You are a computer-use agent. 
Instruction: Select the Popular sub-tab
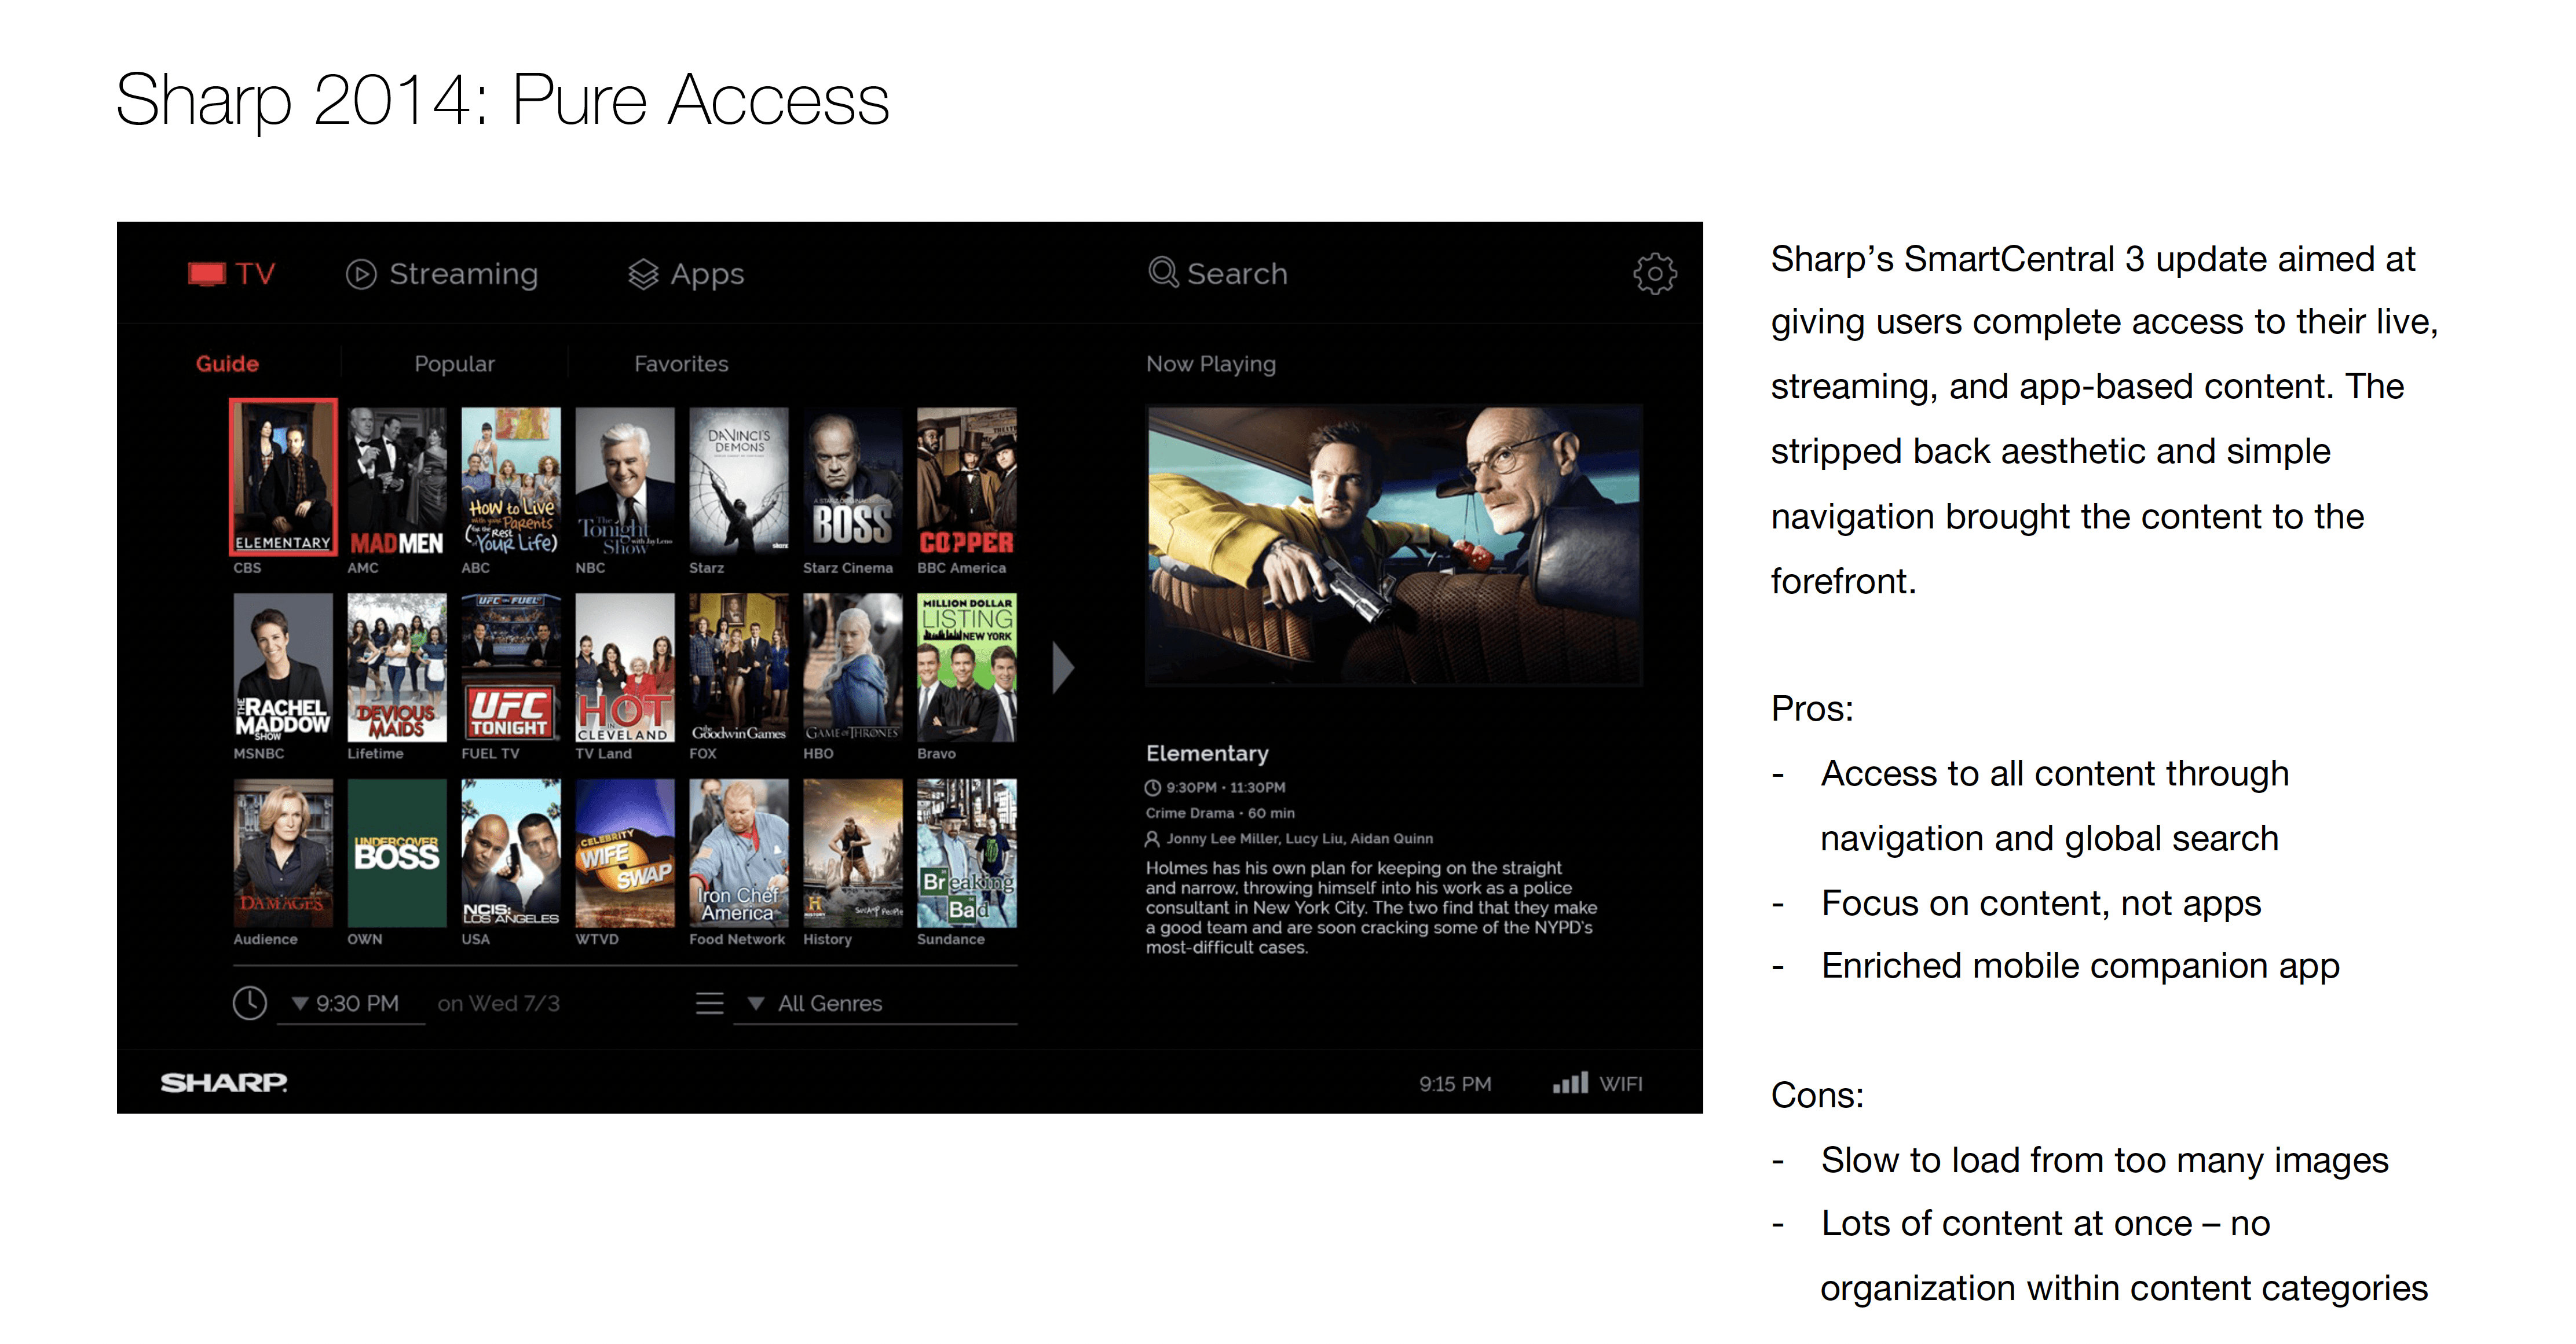(x=454, y=363)
